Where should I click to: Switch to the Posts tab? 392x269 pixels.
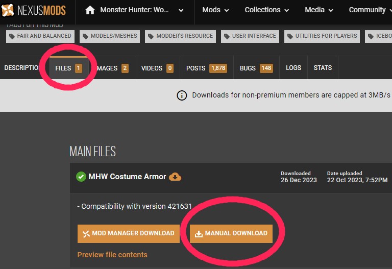coord(207,68)
